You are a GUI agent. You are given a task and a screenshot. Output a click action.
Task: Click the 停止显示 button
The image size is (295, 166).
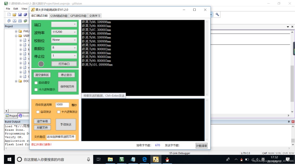pos(66,75)
